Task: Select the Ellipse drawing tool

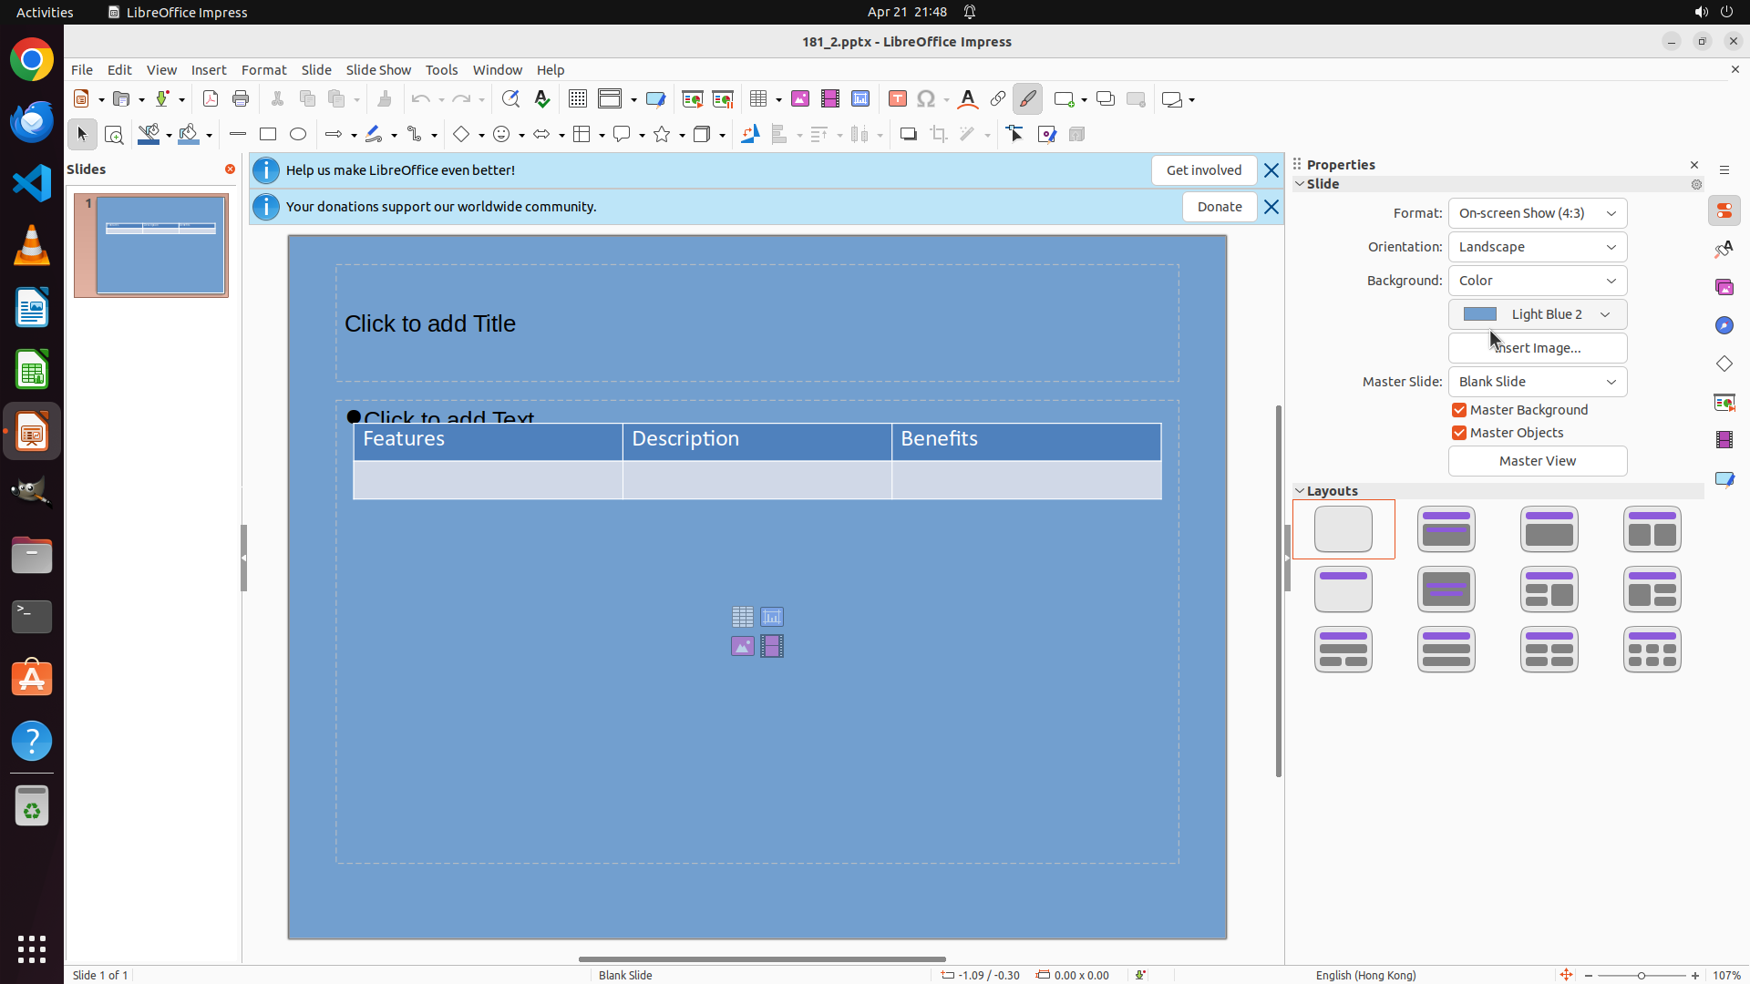Action: (x=298, y=135)
